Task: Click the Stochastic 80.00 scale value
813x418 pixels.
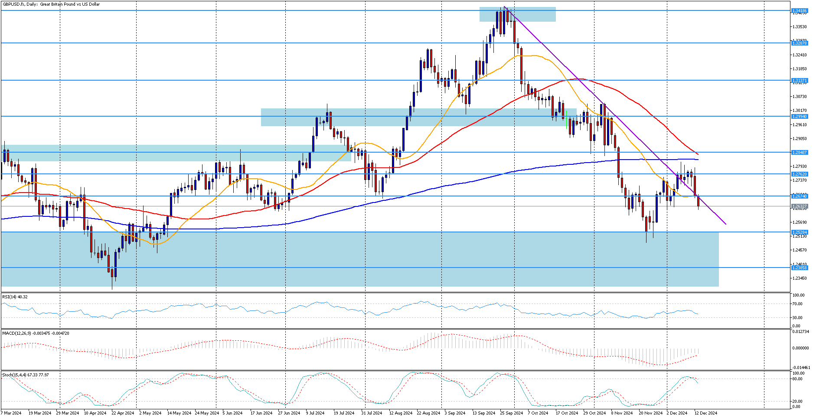Action: (x=797, y=379)
